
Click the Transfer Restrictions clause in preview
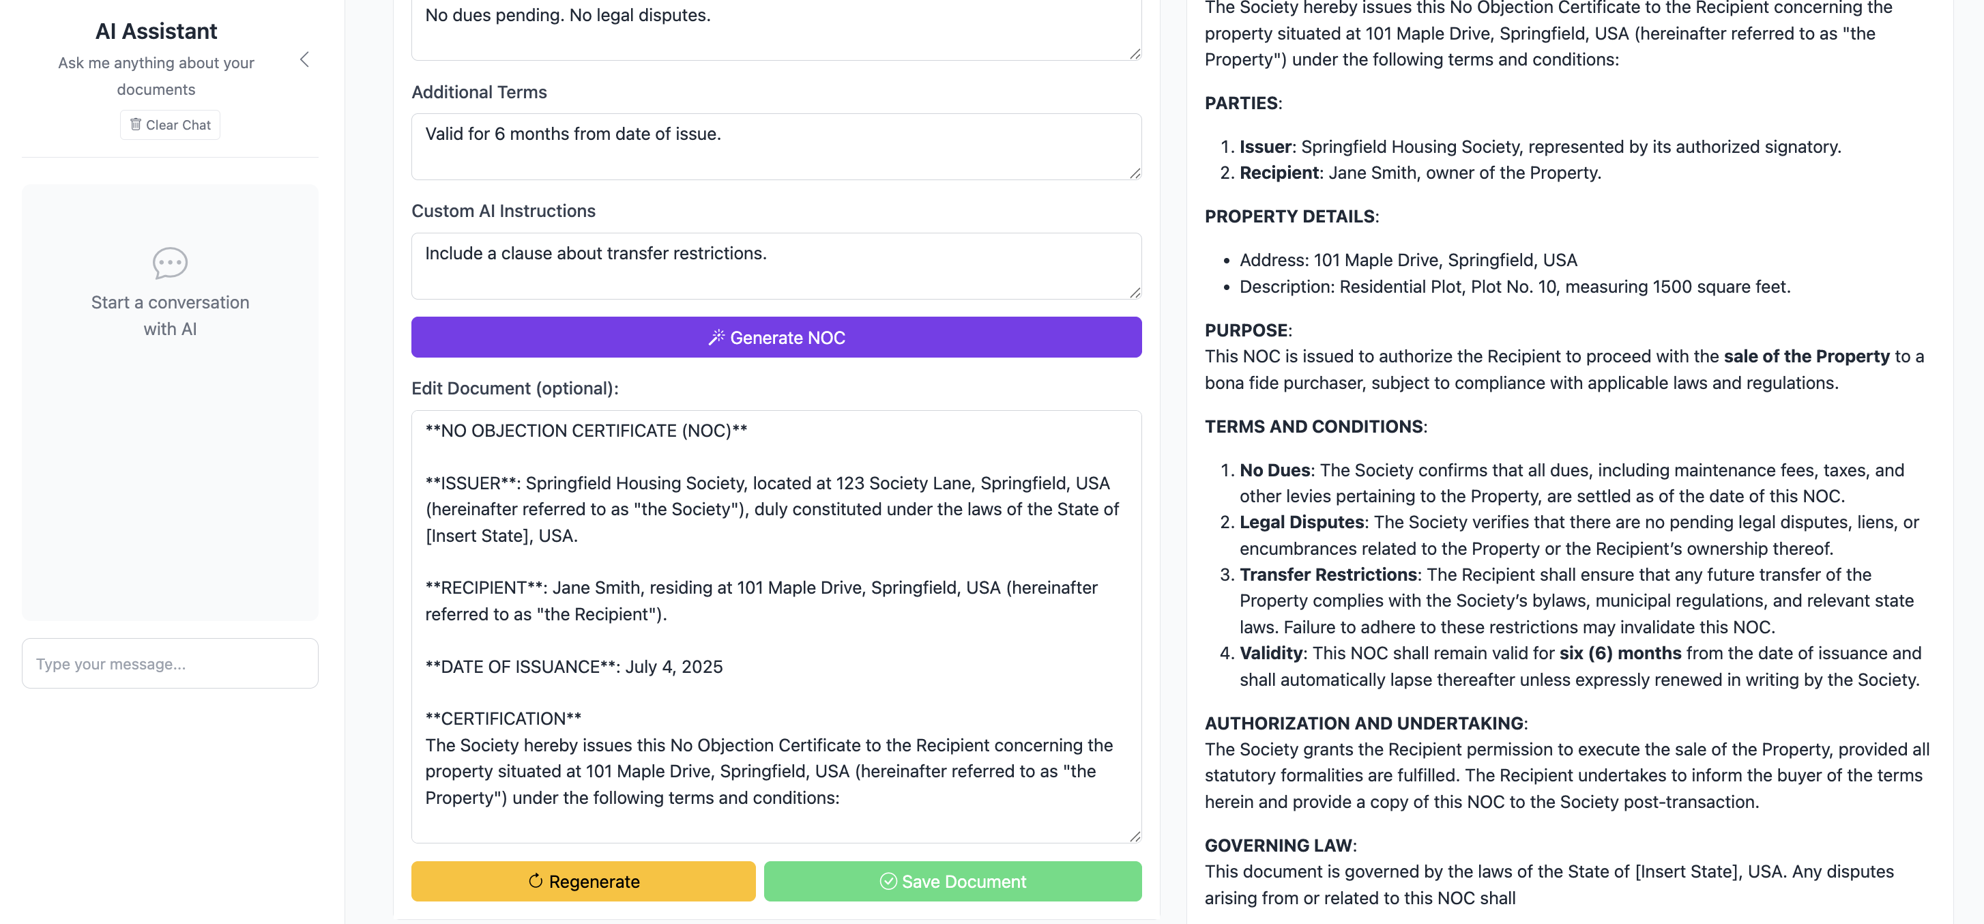[x=1577, y=601]
